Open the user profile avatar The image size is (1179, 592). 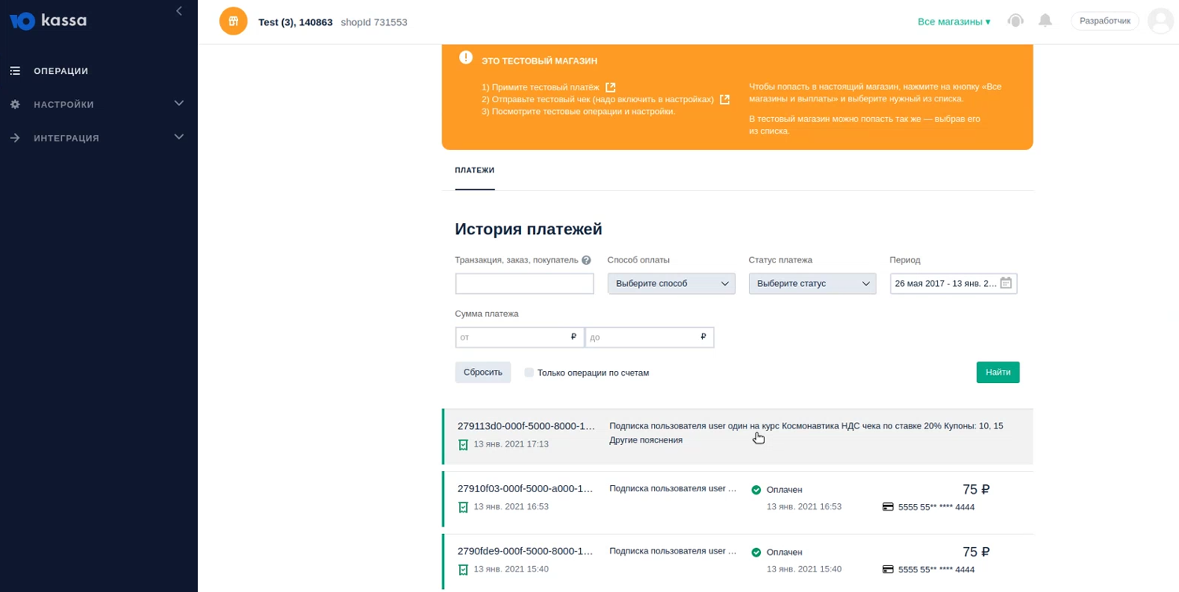[1160, 21]
